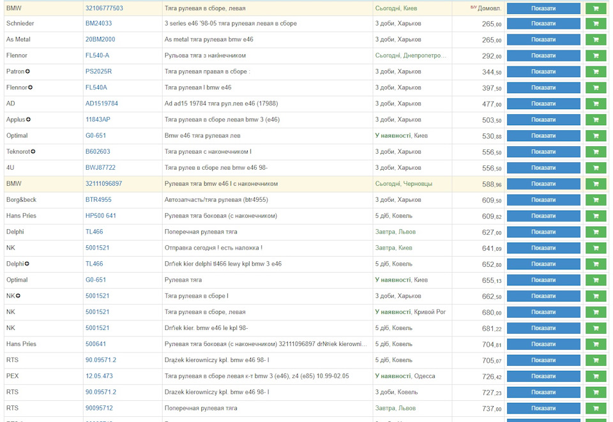Viewport: 613px width, 422px height.
Task: Open info icon next to Flennor
Action: [30, 87]
